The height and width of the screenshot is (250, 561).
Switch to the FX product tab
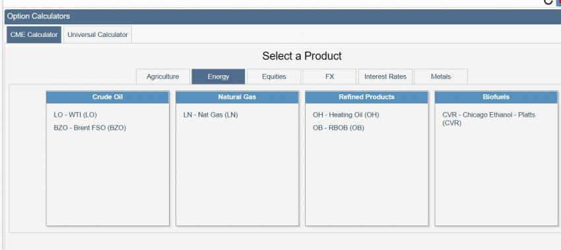pyautogui.click(x=329, y=77)
